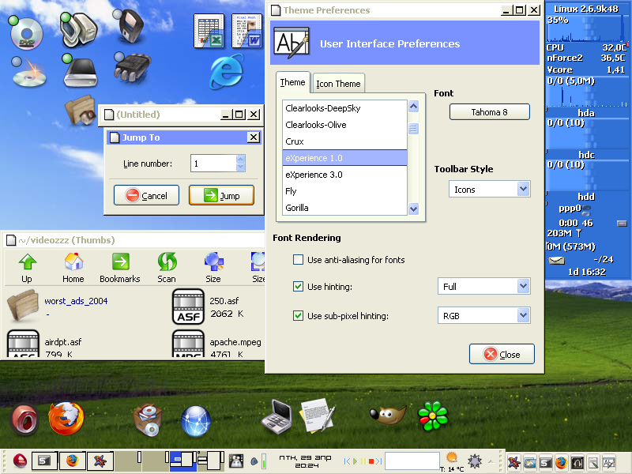This screenshot has height=474, width=632.
Task: Click the terminal taskbar window button
Action: click(44, 461)
